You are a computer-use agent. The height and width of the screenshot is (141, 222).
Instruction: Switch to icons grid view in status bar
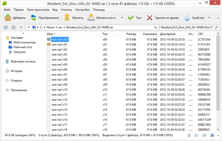(x=204, y=135)
